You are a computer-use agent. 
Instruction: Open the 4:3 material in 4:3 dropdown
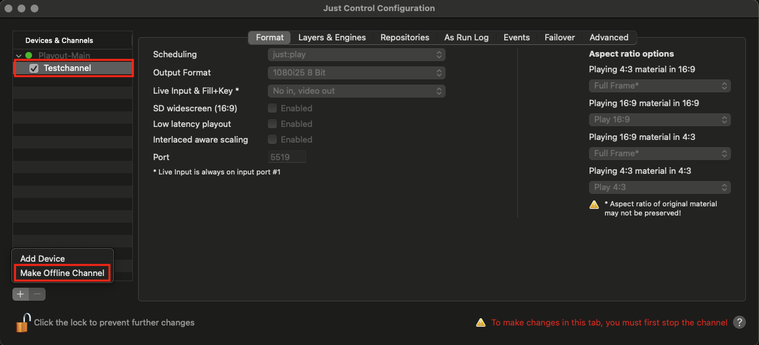point(659,187)
